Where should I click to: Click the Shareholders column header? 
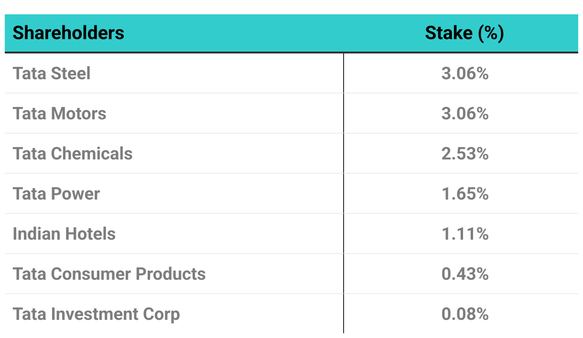(68, 33)
